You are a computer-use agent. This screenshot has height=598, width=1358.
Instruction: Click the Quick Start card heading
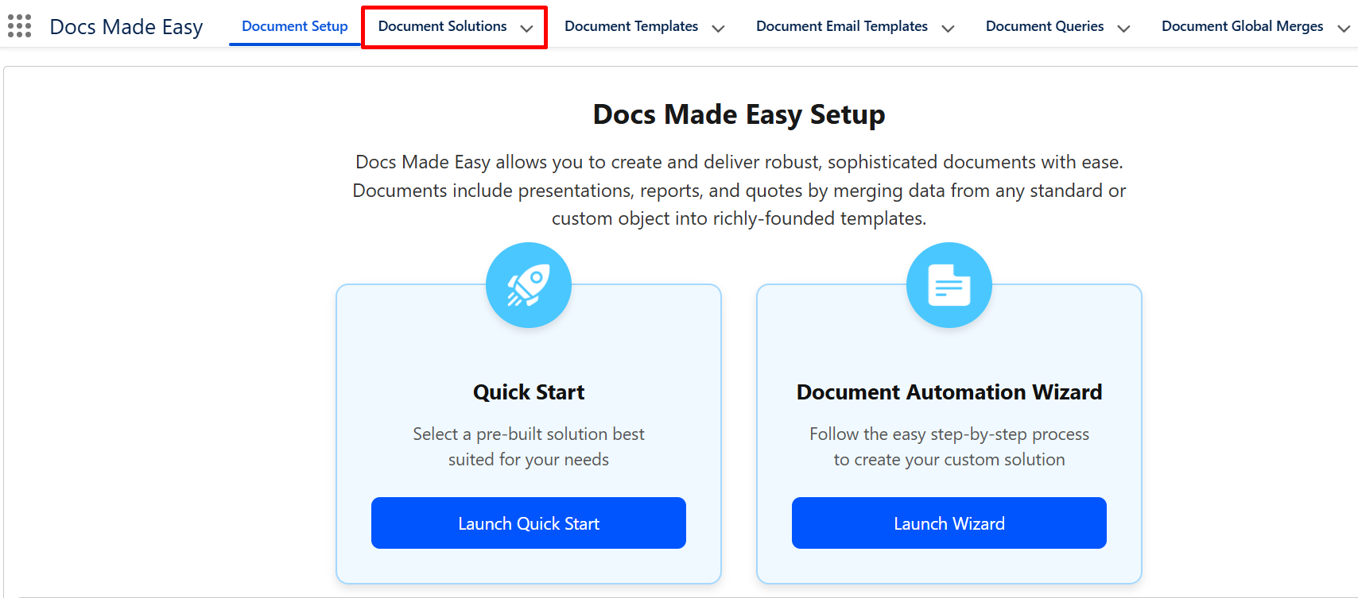click(x=528, y=392)
